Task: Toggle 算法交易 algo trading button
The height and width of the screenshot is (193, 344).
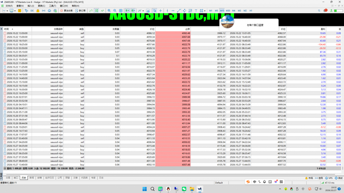Action: [x=66, y=11]
